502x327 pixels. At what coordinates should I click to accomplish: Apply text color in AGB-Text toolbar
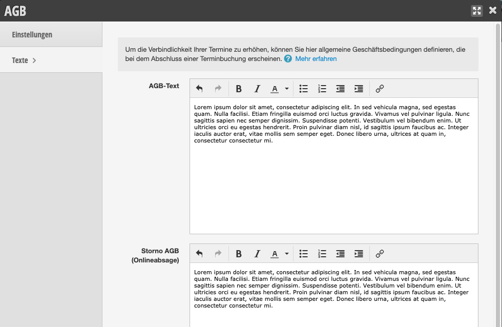(275, 89)
